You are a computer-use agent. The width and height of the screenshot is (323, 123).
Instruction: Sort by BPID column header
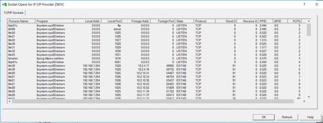click(x=280, y=21)
